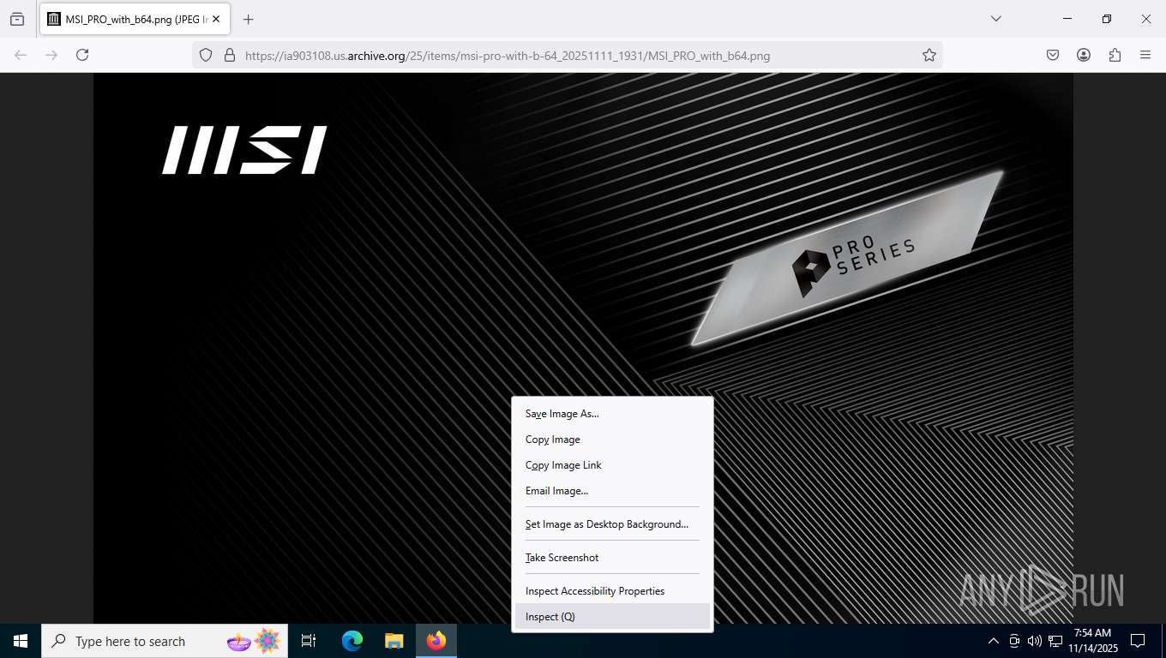Show site information via the padlock icon
Screen dimensions: 1166x658
coord(229,55)
